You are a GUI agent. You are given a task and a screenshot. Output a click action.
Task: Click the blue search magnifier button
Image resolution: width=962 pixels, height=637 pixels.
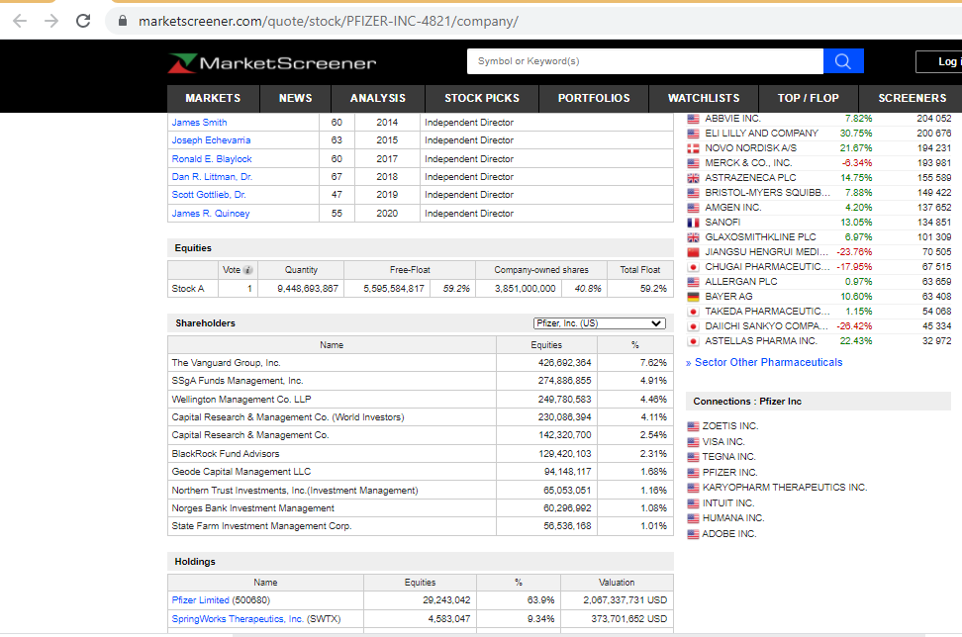click(842, 61)
